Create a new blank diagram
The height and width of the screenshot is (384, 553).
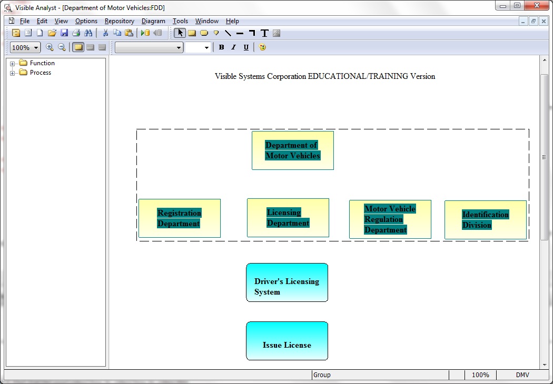40,33
